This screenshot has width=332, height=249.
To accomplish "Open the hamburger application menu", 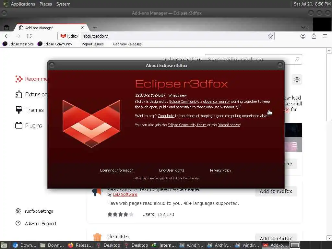I will 325,36.
